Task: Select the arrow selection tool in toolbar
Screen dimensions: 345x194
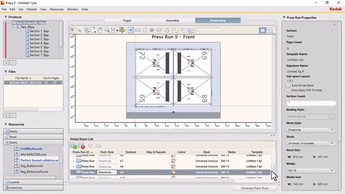Action: (x=73, y=30)
